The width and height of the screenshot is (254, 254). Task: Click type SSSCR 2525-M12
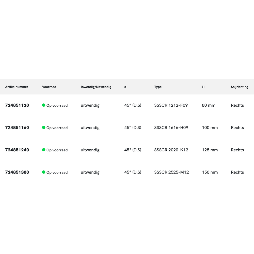pyautogui.click(x=171, y=172)
